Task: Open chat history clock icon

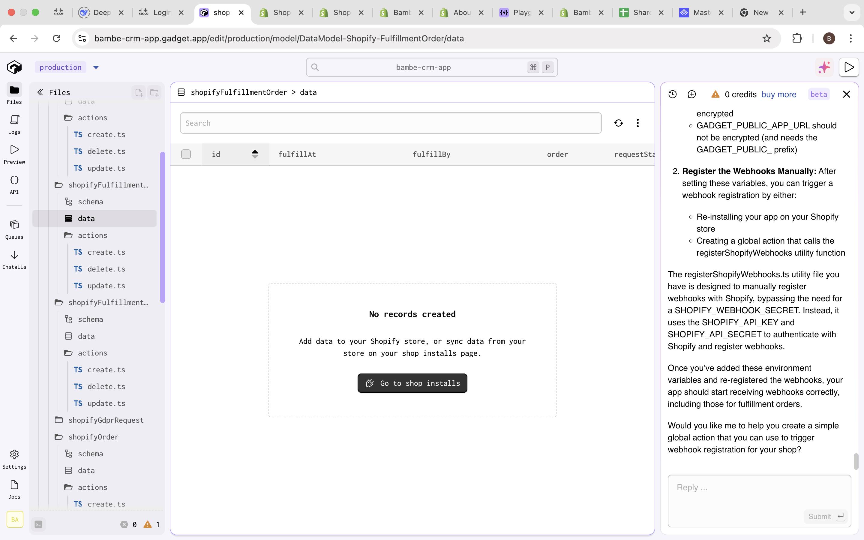Action: point(673,94)
